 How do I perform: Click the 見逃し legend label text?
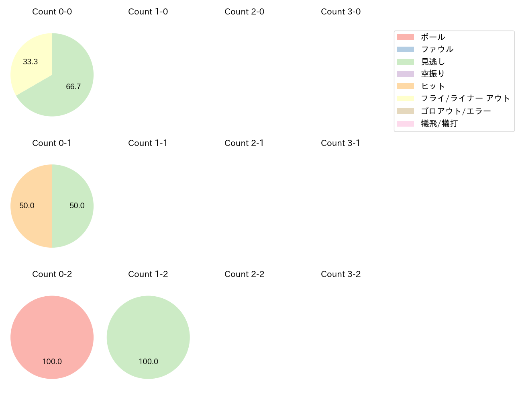point(433,62)
